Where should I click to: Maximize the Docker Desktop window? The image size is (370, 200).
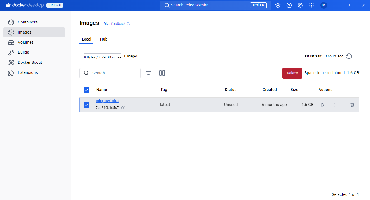(x=351, y=5)
